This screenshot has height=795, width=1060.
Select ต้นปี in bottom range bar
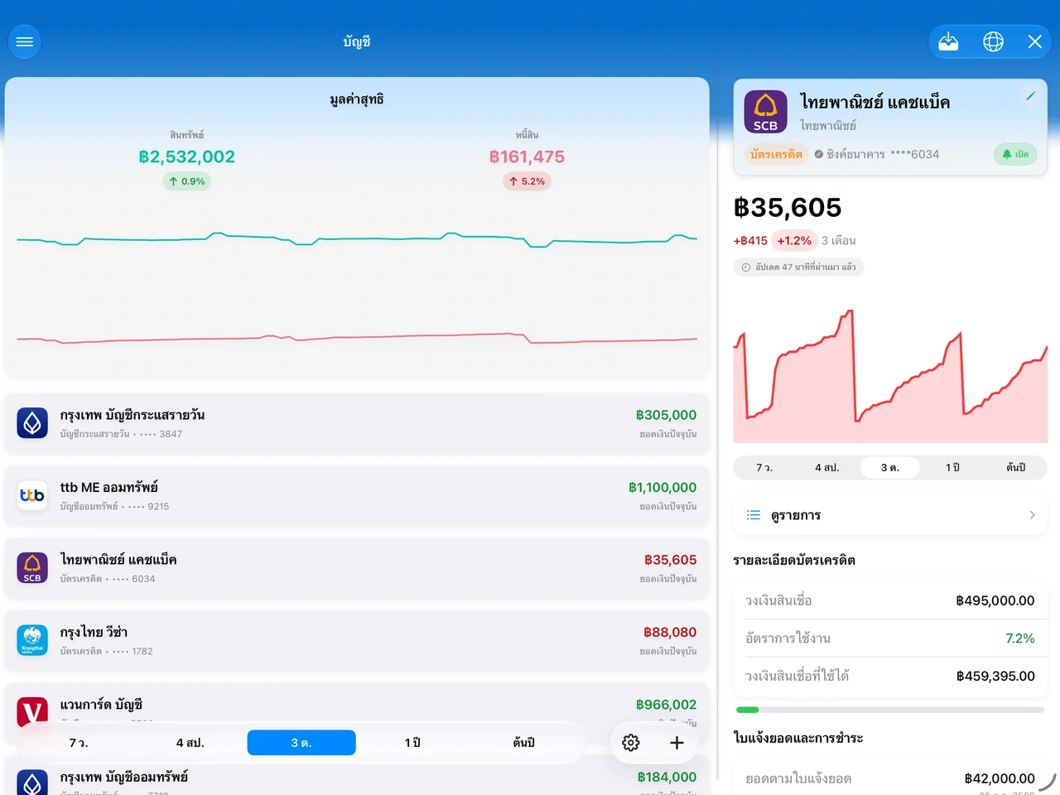[523, 743]
